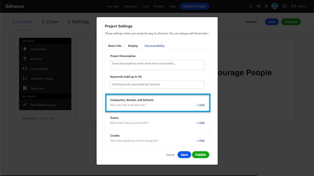Focus the Keywords input field
314x176 pixels.
157,84
